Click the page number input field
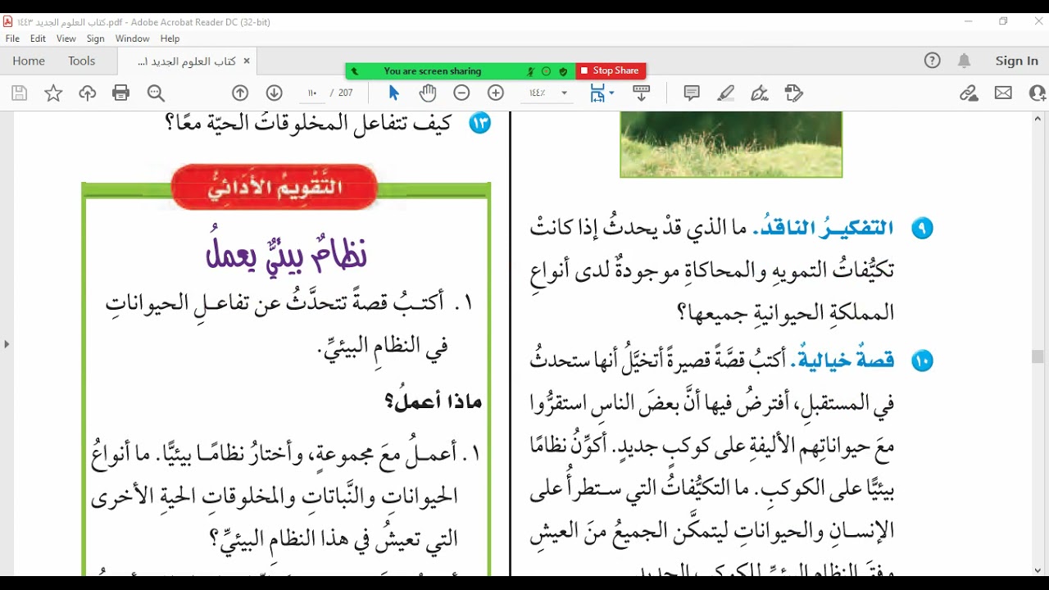The image size is (1049, 590). click(x=311, y=93)
